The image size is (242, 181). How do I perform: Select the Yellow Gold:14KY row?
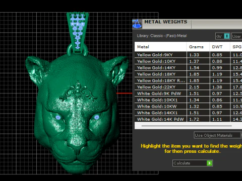(188, 68)
